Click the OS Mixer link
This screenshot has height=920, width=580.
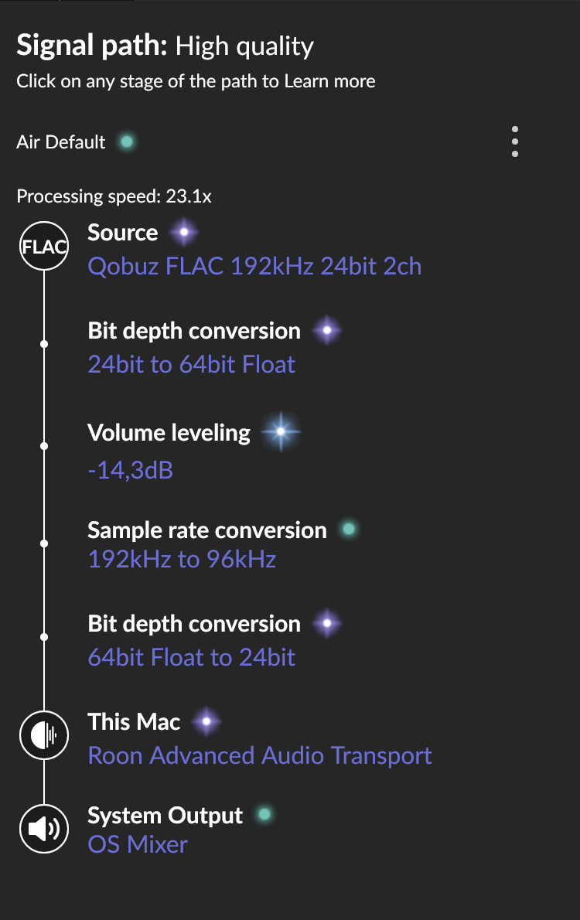(138, 844)
